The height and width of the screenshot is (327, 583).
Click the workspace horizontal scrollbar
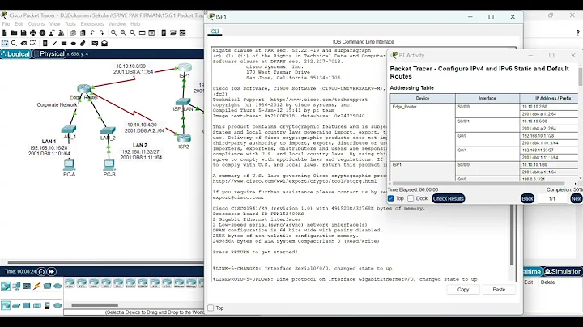(106, 262)
